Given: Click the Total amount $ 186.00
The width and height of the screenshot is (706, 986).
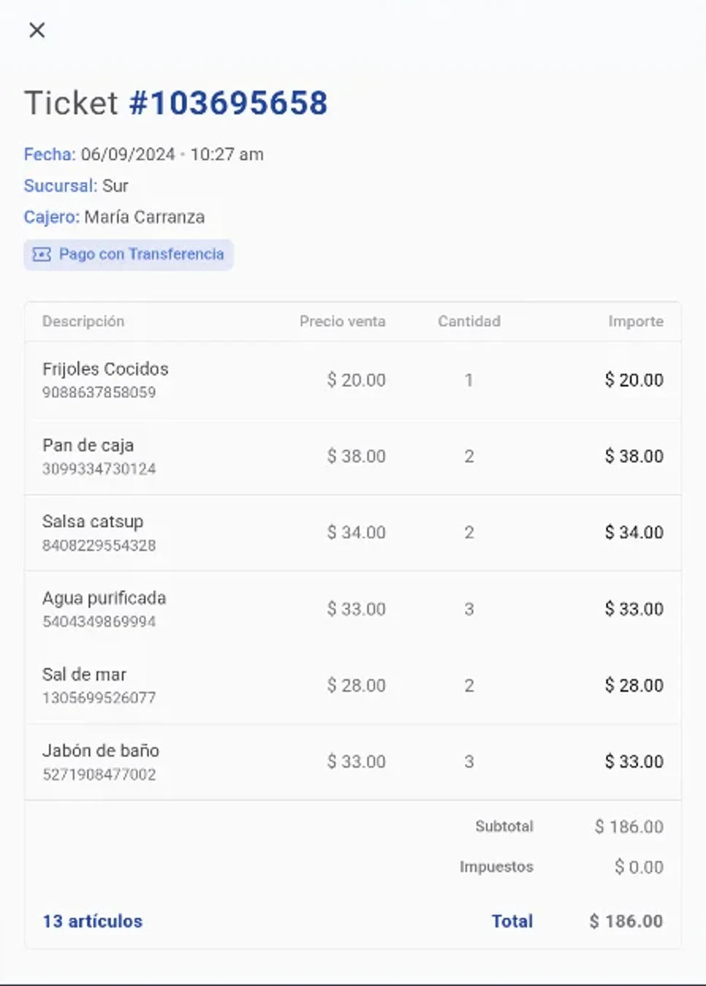Looking at the screenshot, I should (626, 921).
